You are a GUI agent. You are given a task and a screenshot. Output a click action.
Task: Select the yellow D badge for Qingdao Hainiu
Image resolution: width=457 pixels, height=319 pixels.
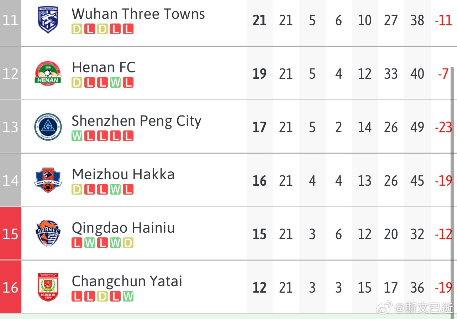pyautogui.click(x=128, y=243)
